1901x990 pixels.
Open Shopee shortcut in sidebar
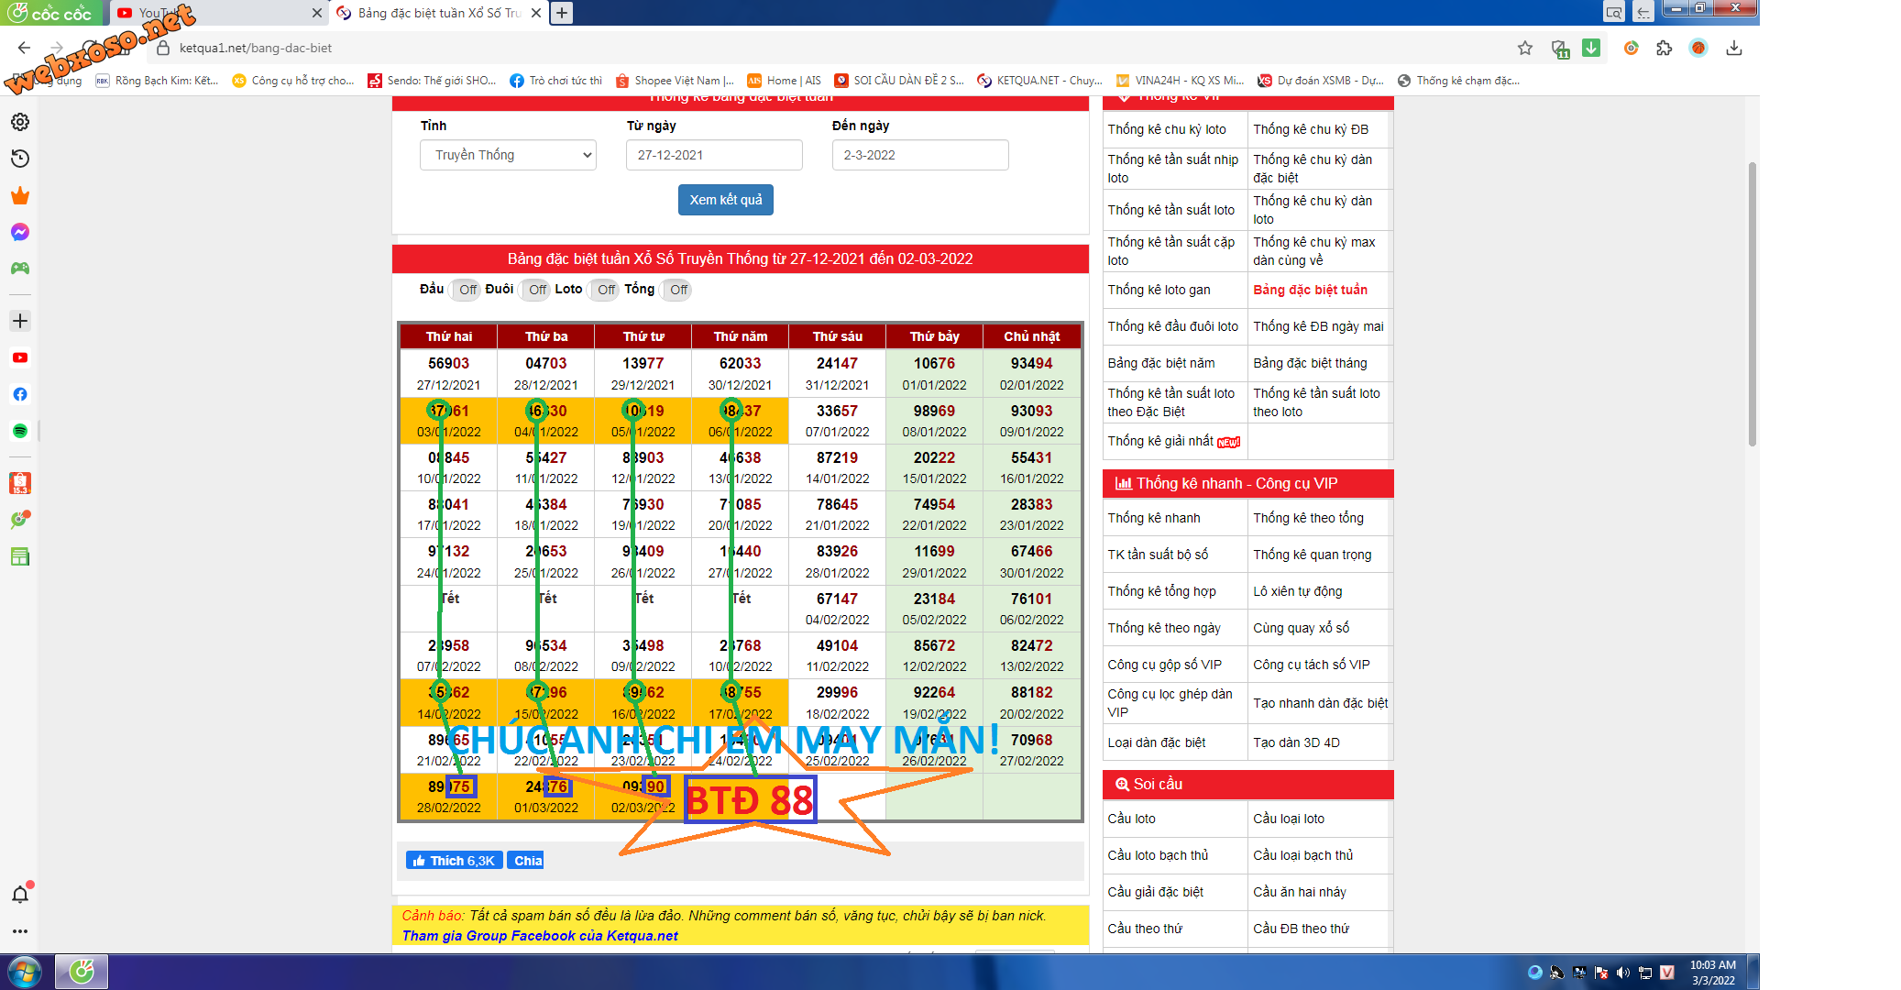pyautogui.click(x=20, y=483)
